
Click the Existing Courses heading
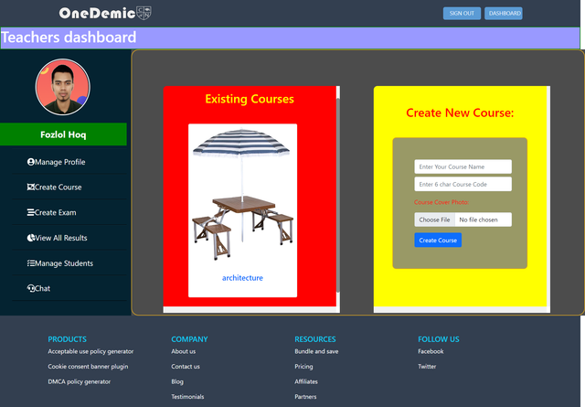click(x=250, y=99)
